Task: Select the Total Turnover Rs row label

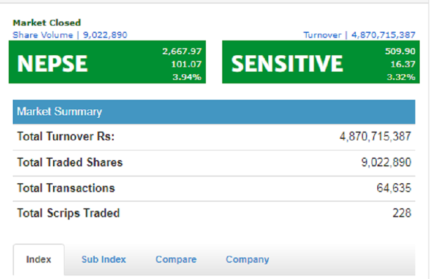Action: pos(66,137)
